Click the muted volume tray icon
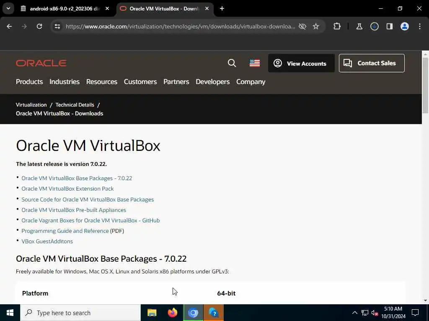429x321 pixels. click(375, 313)
